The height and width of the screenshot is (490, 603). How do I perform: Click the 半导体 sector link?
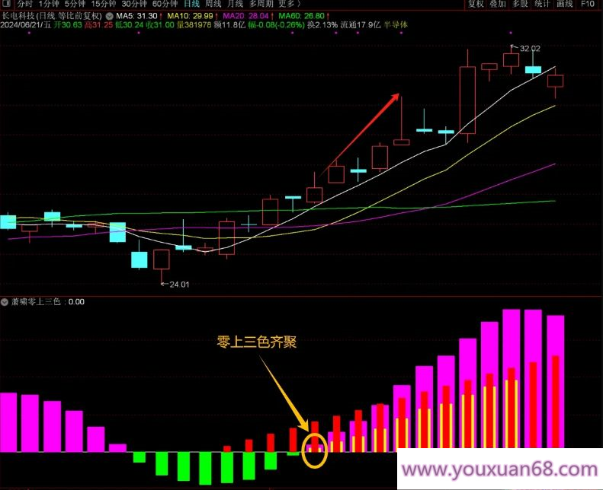click(x=393, y=25)
